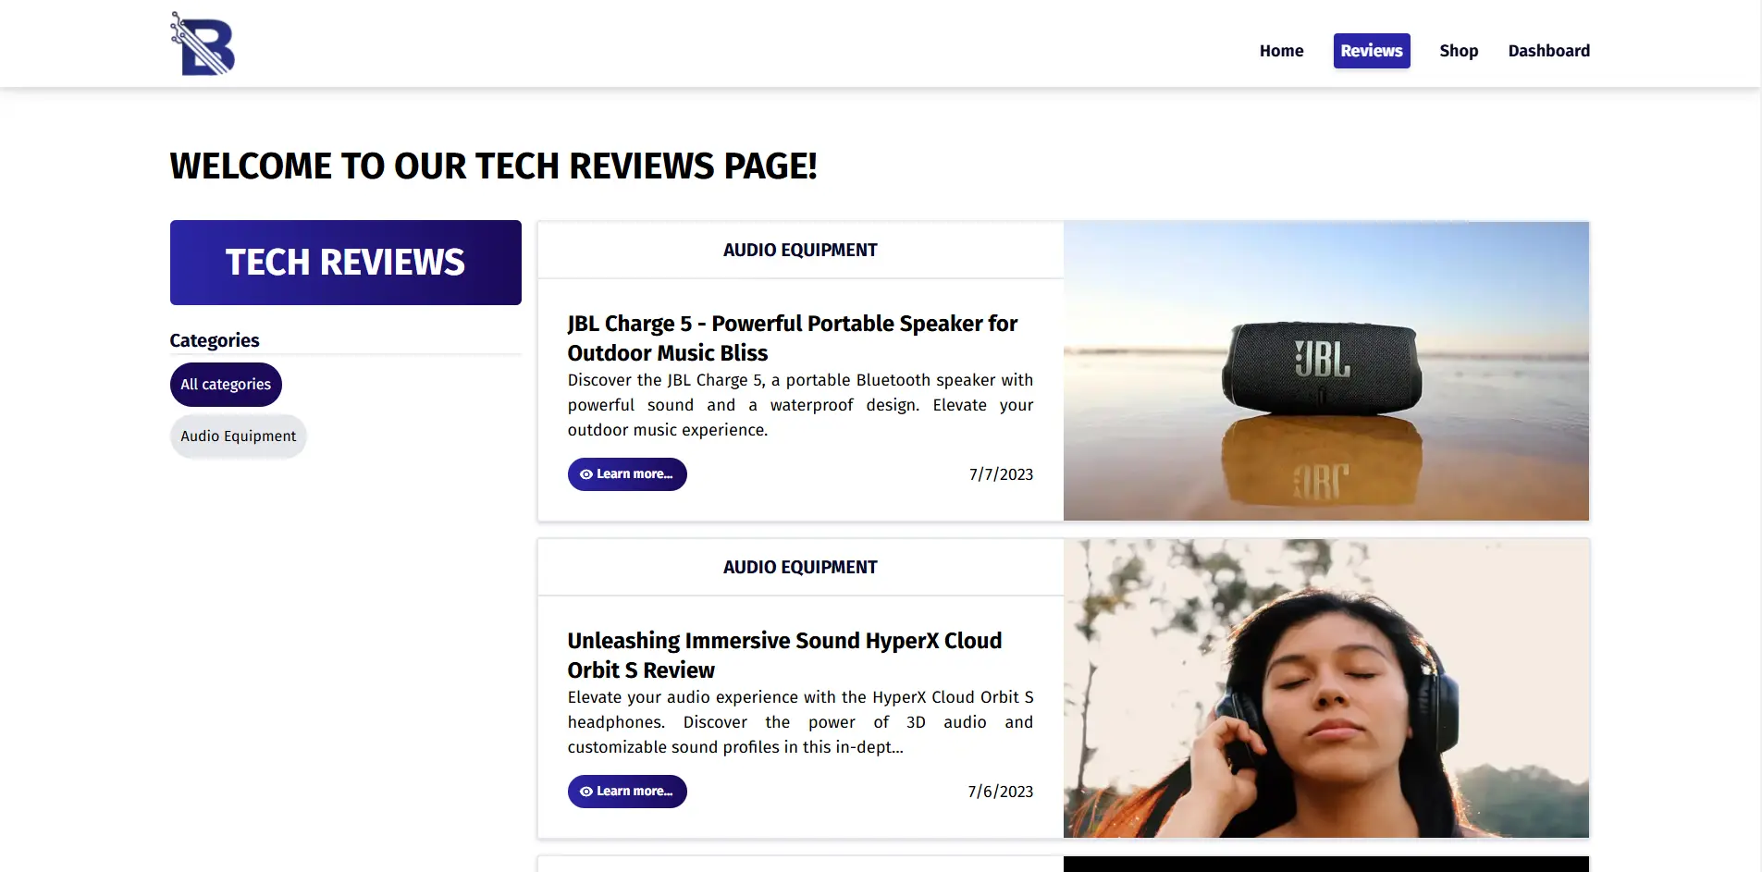The image size is (1762, 872).
Task: Filter by Audio Equipment category
Action: (238, 436)
